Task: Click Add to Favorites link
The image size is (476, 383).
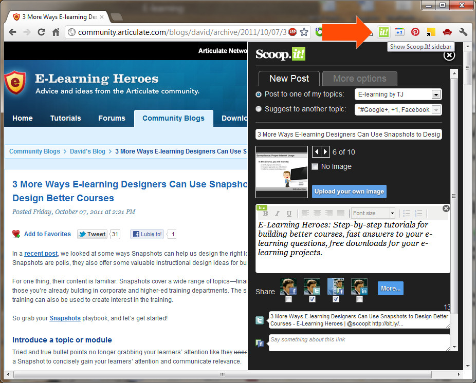Action: pyautogui.click(x=47, y=234)
